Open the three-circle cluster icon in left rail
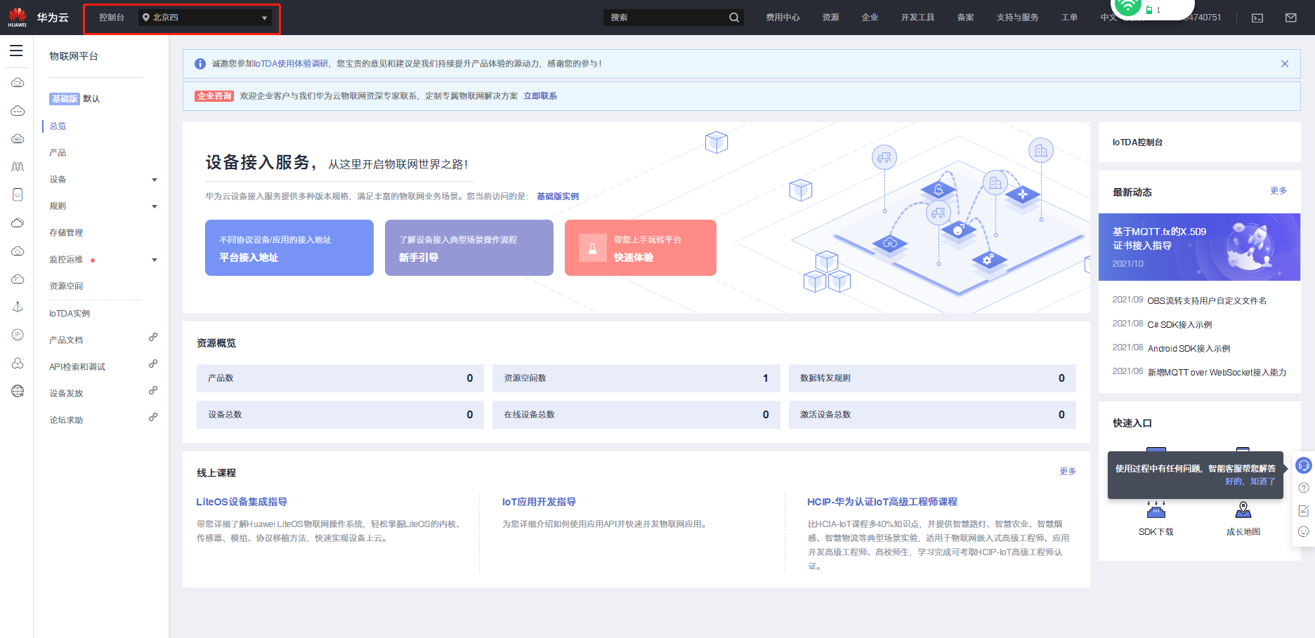This screenshot has width=1315, height=638. point(18,363)
